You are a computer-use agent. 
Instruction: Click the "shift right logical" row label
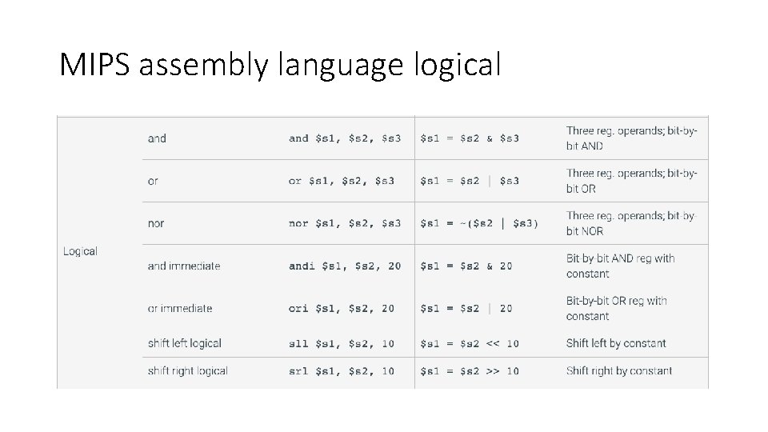click(188, 370)
